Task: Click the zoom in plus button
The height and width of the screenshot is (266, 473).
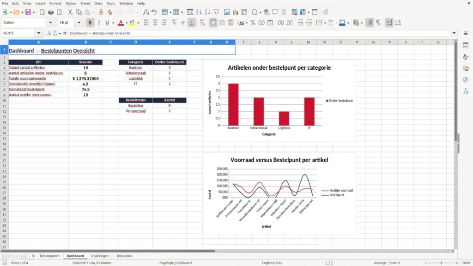Action: [457, 263]
